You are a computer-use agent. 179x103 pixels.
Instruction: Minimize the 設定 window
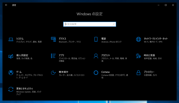click(158, 5)
